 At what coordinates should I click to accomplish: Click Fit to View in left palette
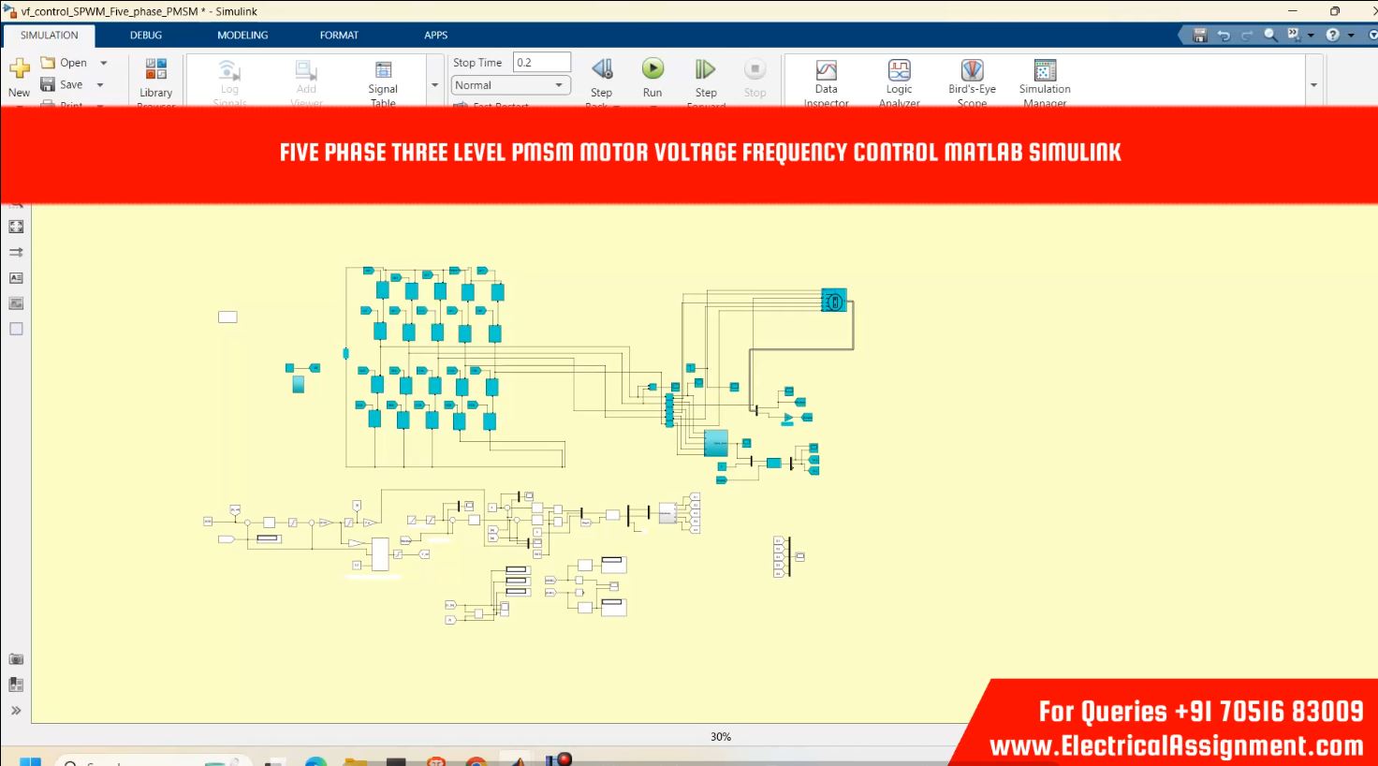tap(16, 227)
